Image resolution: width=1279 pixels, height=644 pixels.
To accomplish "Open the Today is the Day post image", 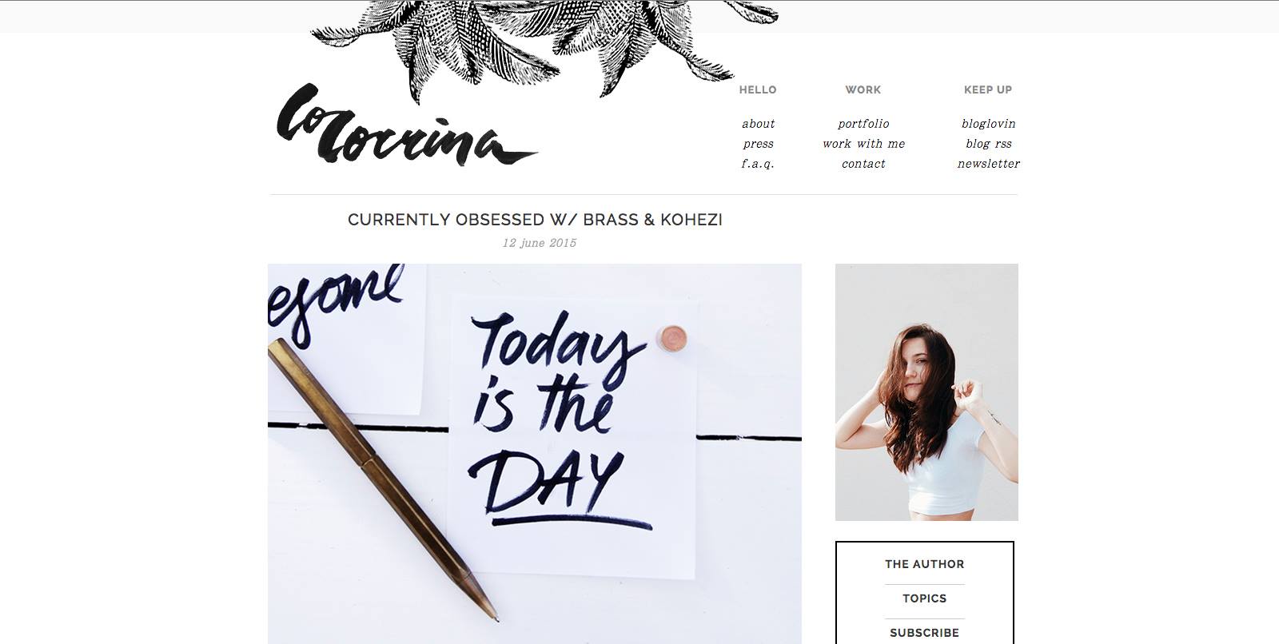I will (535, 454).
